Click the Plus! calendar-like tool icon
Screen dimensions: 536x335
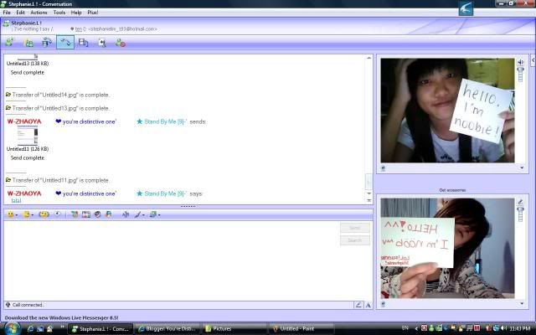pos(86,214)
